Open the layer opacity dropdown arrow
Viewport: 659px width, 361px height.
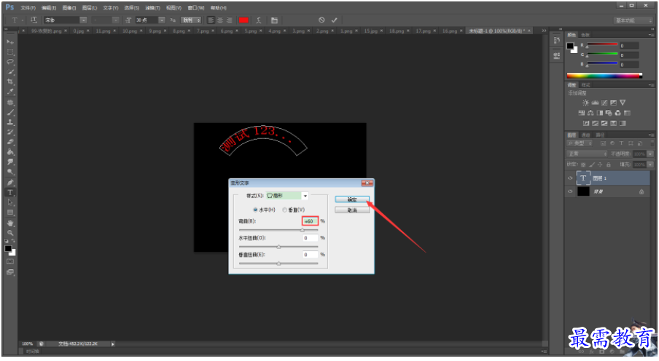(x=650, y=154)
